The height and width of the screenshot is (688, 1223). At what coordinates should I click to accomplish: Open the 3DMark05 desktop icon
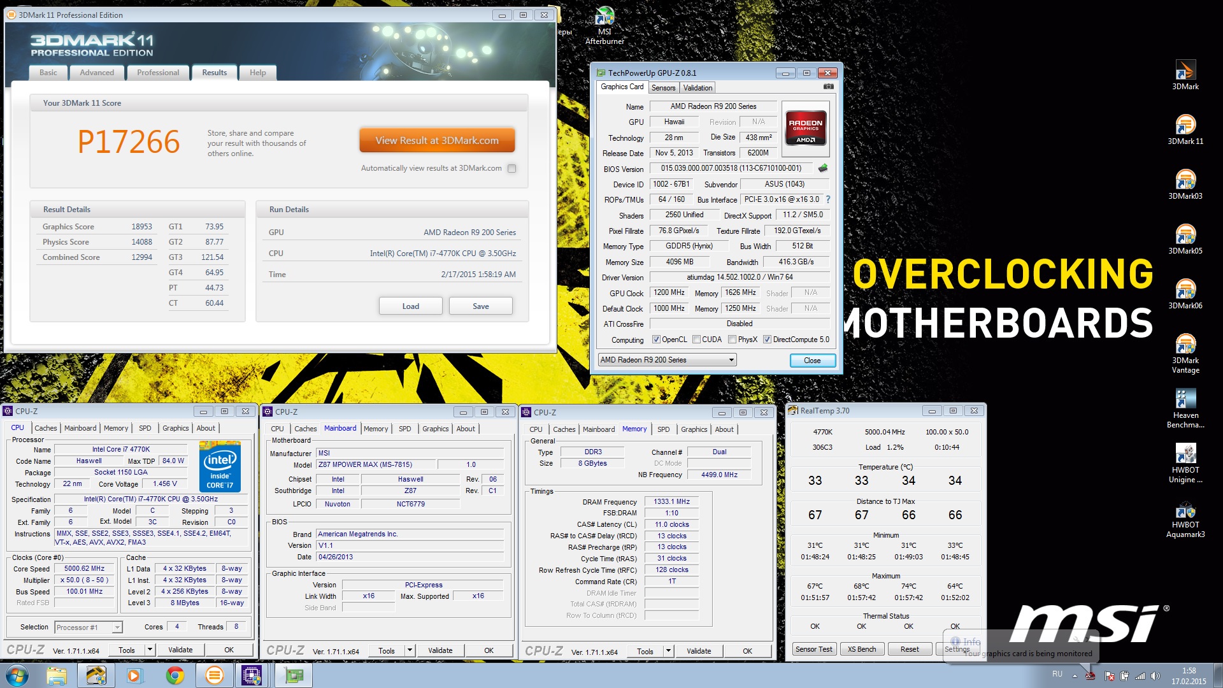(x=1185, y=239)
